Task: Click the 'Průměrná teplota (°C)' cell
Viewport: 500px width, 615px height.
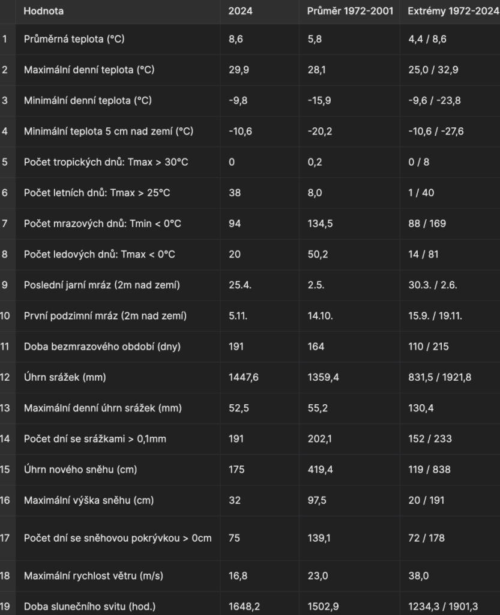Action: click(x=74, y=39)
